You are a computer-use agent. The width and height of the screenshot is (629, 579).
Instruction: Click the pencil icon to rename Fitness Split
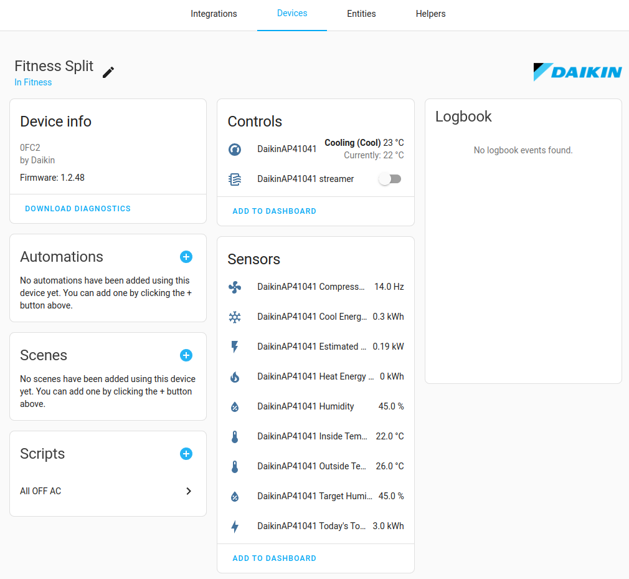(x=108, y=72)
